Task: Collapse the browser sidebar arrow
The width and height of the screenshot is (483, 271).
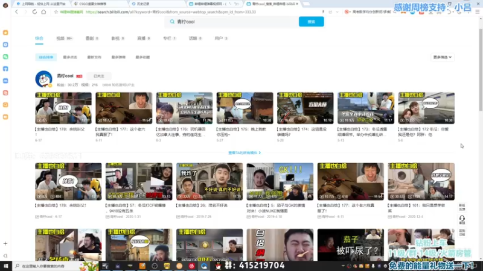Action: tap(5, 255)
